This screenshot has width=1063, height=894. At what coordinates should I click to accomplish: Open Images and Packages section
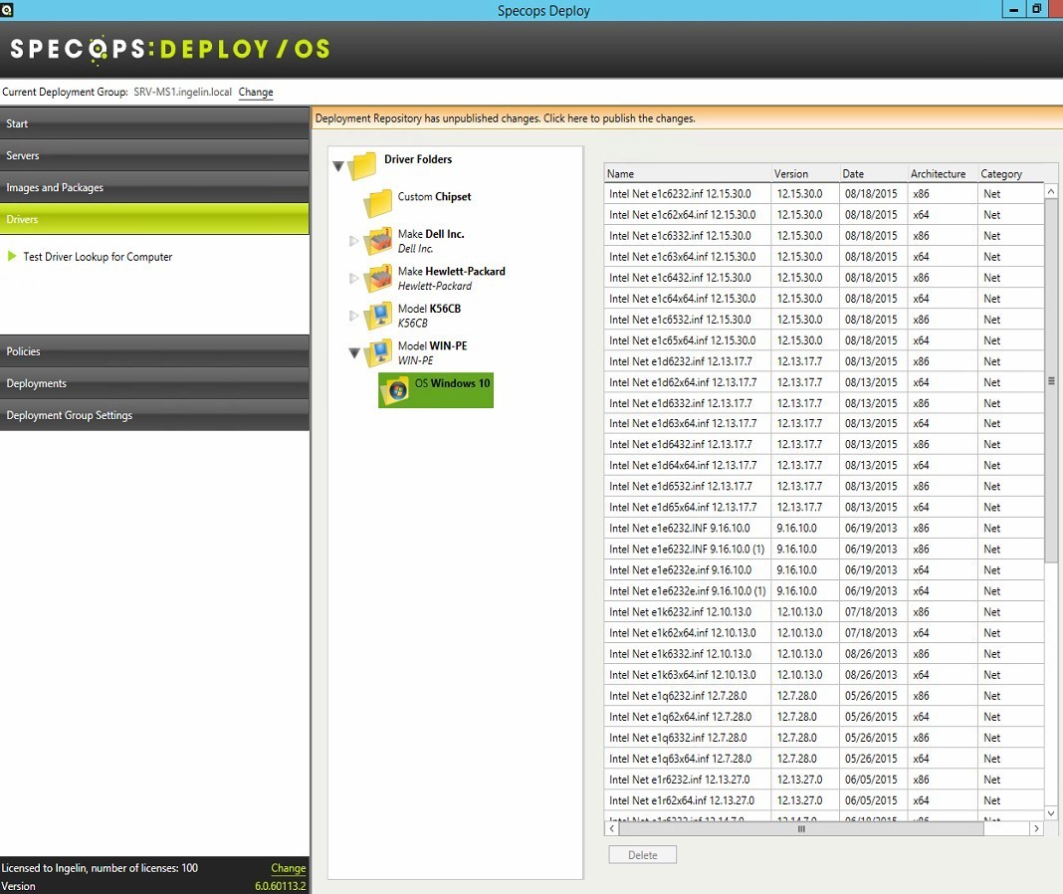tap(154, 187)
